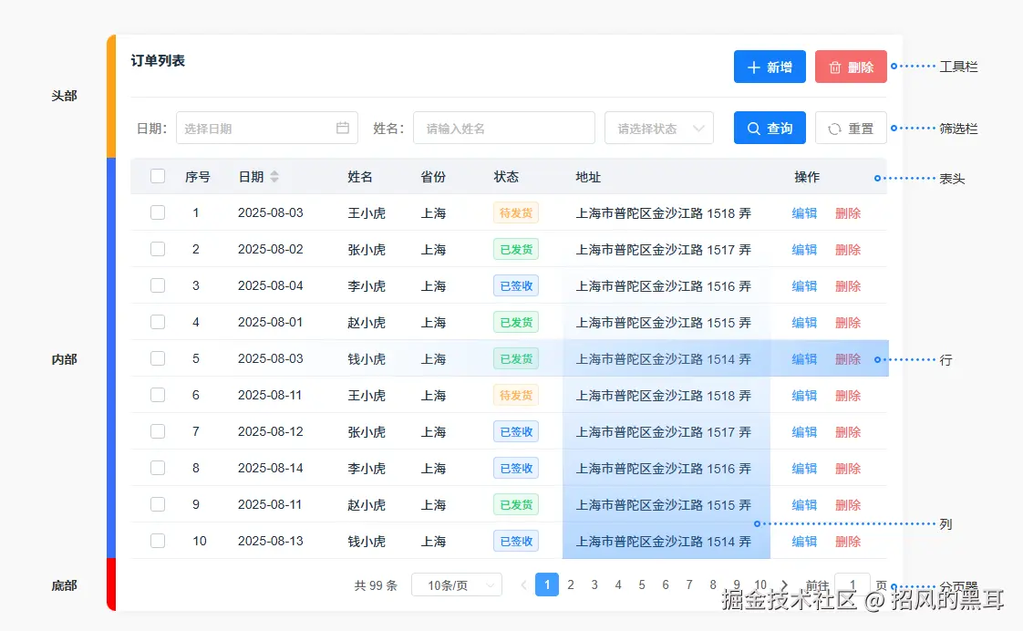Viewport: 1023px width, 631px height.
Task: Go to pagination page 5
Action: click(x=642, y=584)
